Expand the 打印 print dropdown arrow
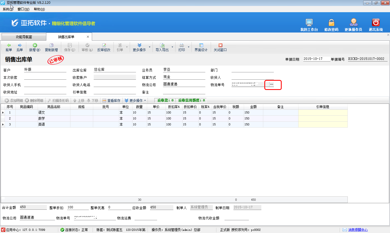Viewport: 390px width, 233px height. [x=188, y=47]
